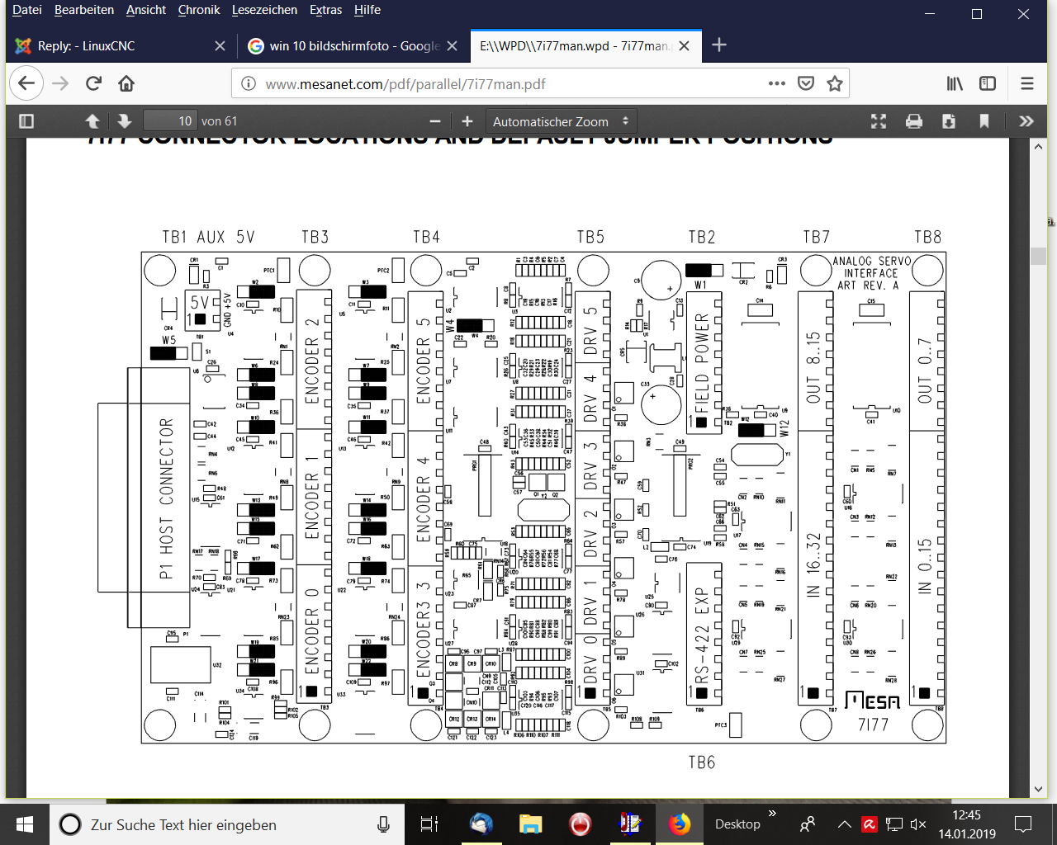
Task: Save page to Pocket
Action: click(x=806, y=83)
